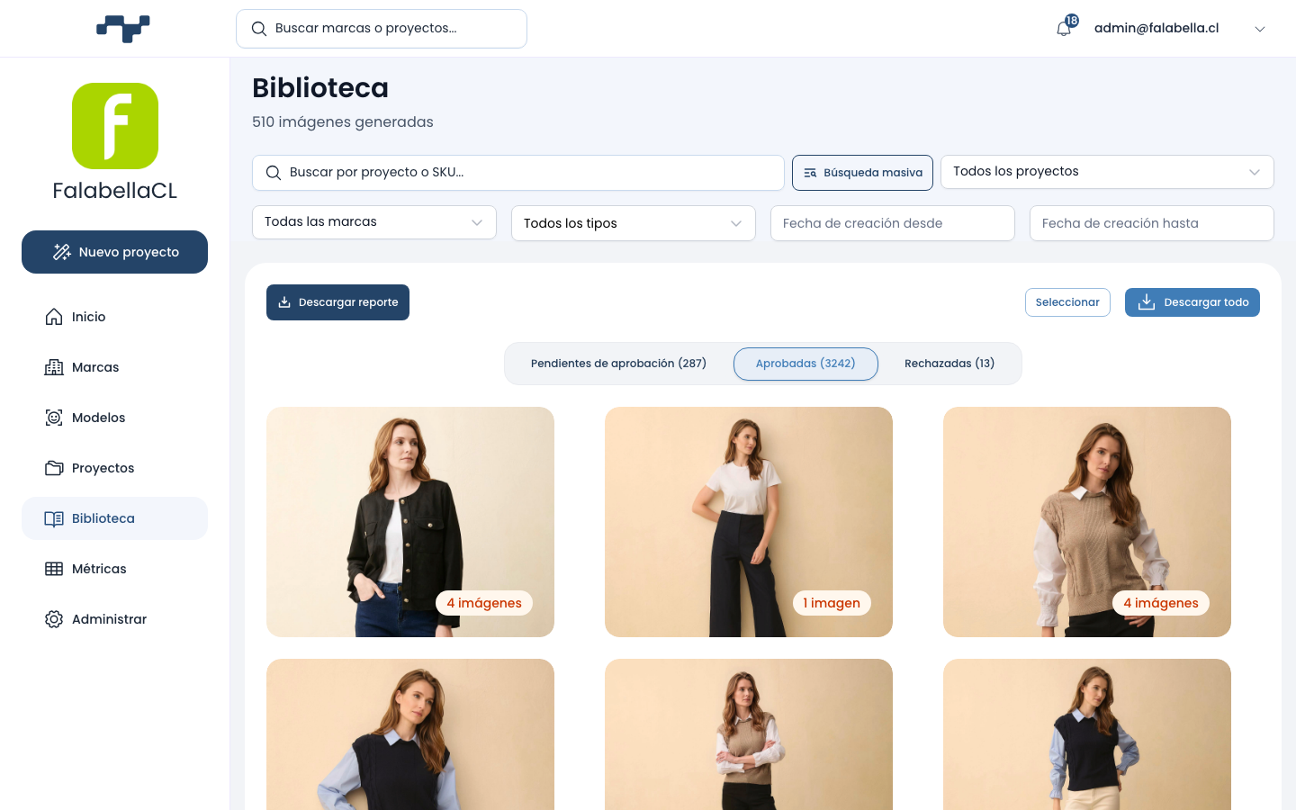Viewport: 1296px width, 810px height.
Task: Go to Inicio in the sidebar
Action: click(114, 317)
